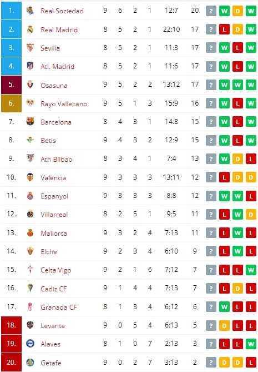
Task: Click Ath Bilbao's yellow D form badge
Action: pos(237,158)
